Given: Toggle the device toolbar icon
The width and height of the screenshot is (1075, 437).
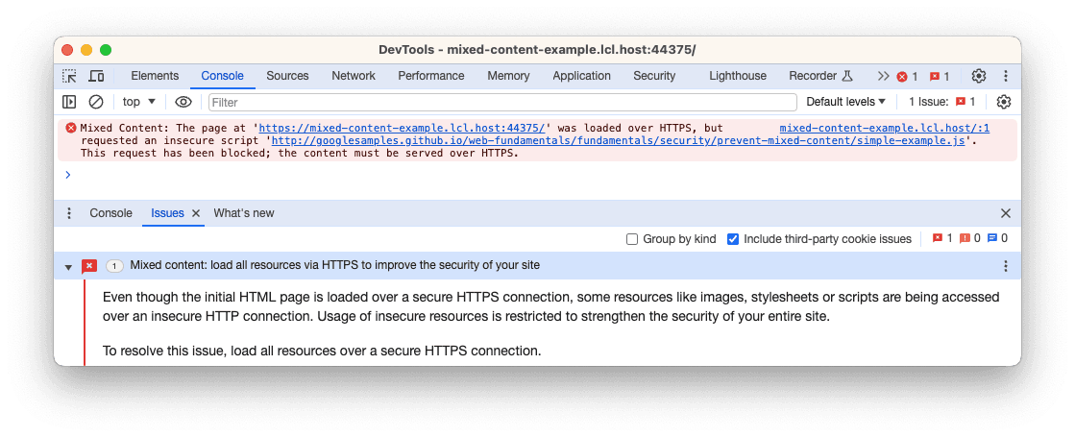Looking at the screenshot, I should click(96, 76).
